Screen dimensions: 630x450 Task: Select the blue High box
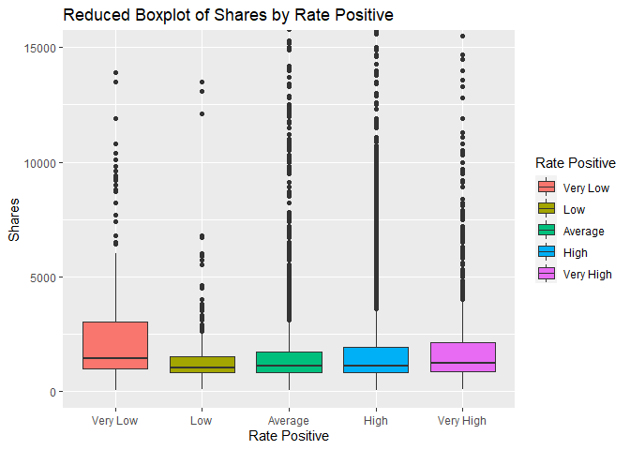pos(376,359)
